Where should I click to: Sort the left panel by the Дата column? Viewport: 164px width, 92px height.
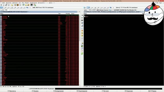73,14
